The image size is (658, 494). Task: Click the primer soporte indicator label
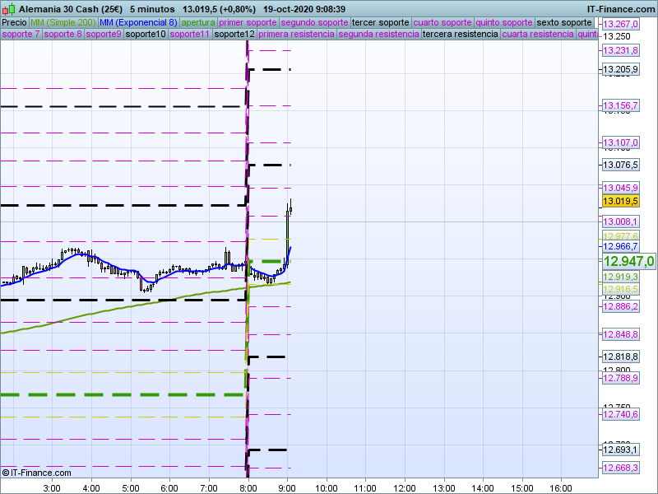tap(250, 22)
